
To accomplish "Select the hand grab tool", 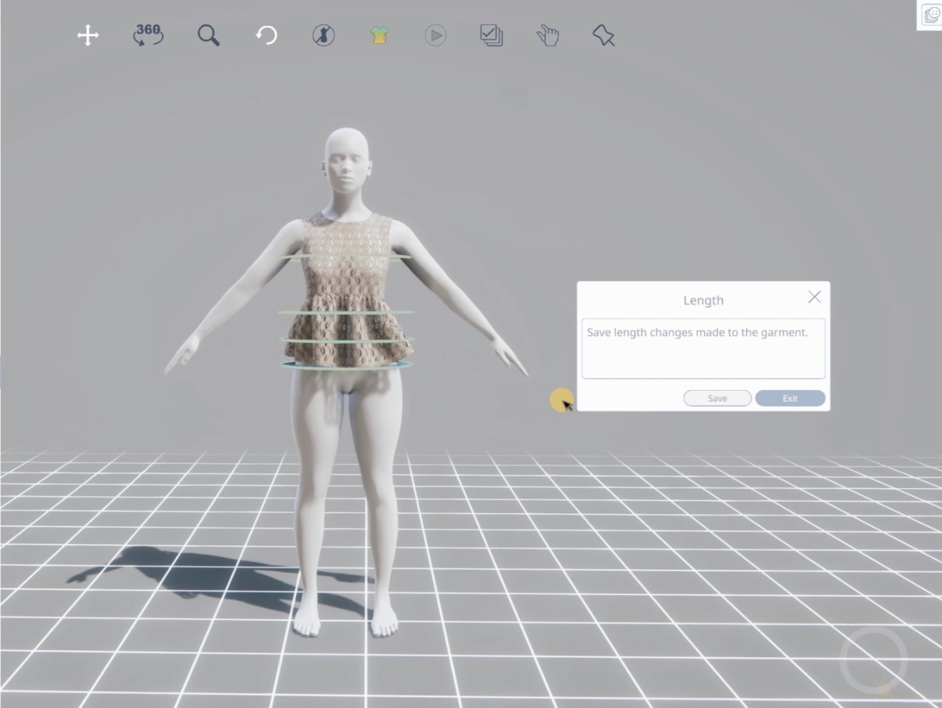I will point(547,35).
